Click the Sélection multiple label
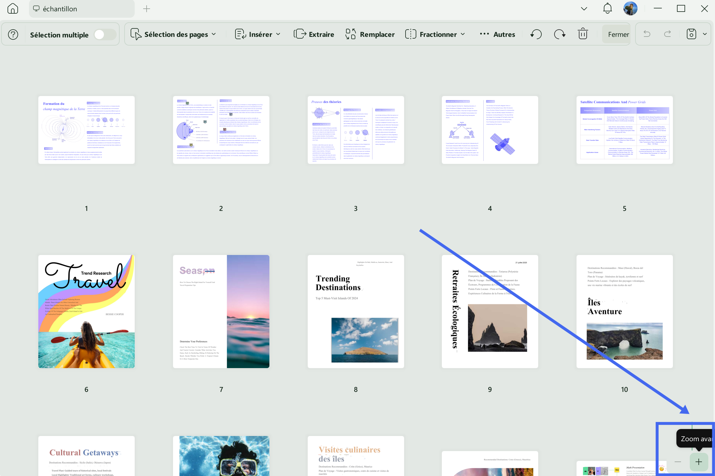 59,35
